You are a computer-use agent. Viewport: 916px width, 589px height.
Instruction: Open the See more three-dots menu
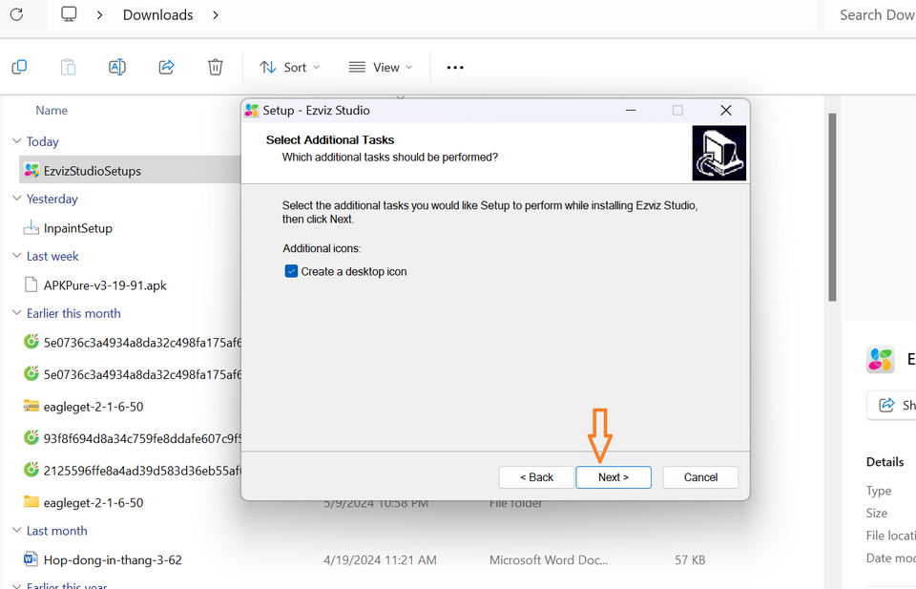(x=455, y=68)
